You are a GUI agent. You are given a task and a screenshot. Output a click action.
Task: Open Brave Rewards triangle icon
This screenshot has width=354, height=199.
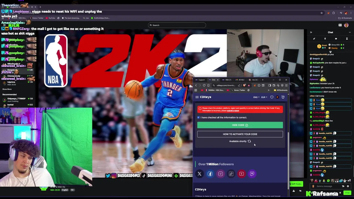click(249, 85)
